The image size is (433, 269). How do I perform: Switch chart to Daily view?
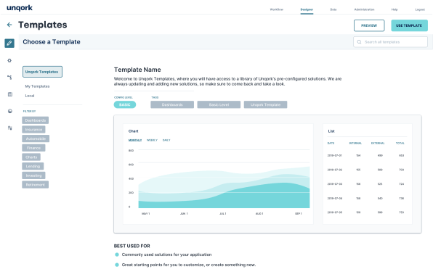pos(166,140)
